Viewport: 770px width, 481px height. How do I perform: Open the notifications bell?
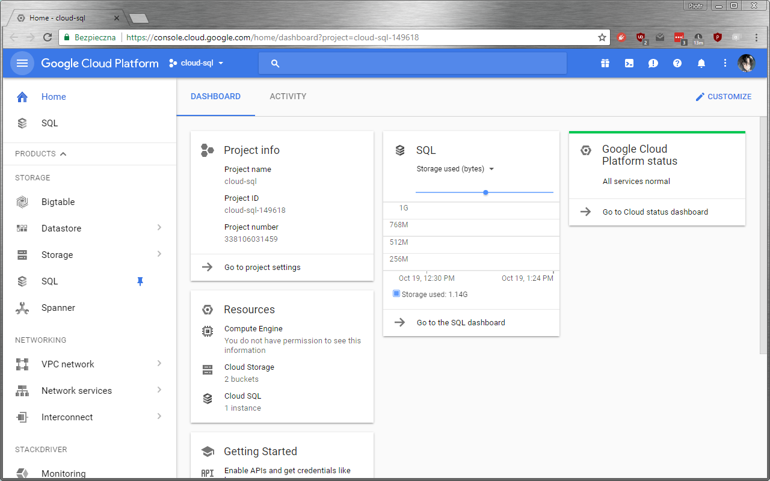(701, 63)
